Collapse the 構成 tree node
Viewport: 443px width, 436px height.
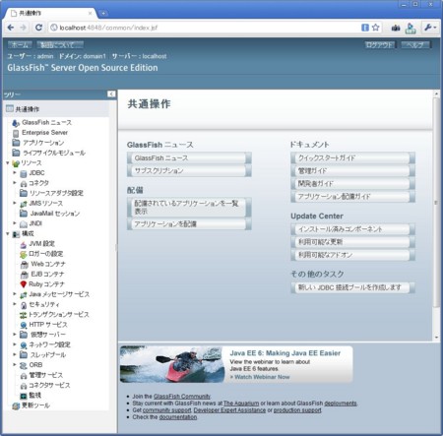[7, 233]
